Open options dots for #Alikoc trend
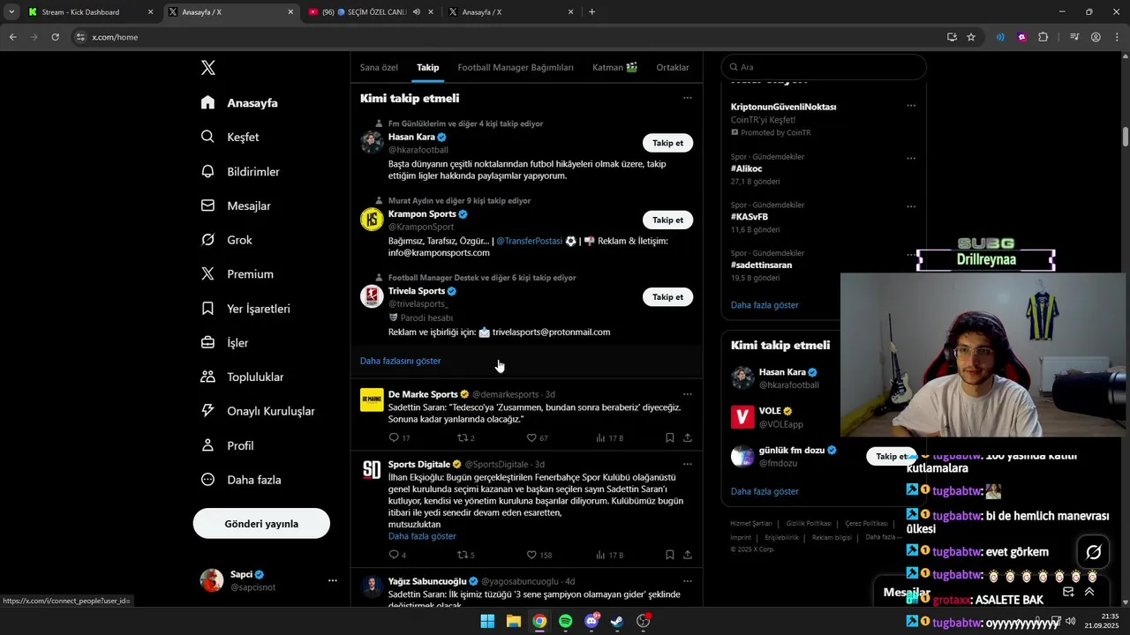 911,159
